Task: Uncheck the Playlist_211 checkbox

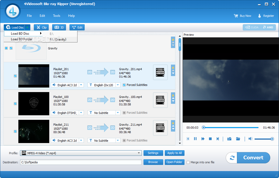Action: 15,132
